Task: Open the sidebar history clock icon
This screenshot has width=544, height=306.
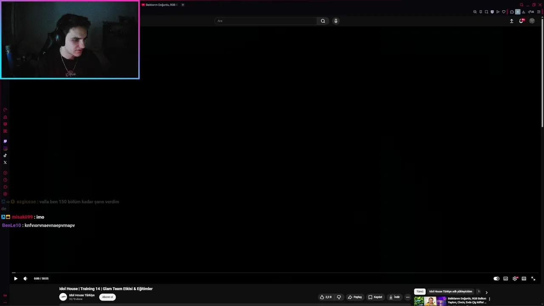Action: (x=5, y=180)
